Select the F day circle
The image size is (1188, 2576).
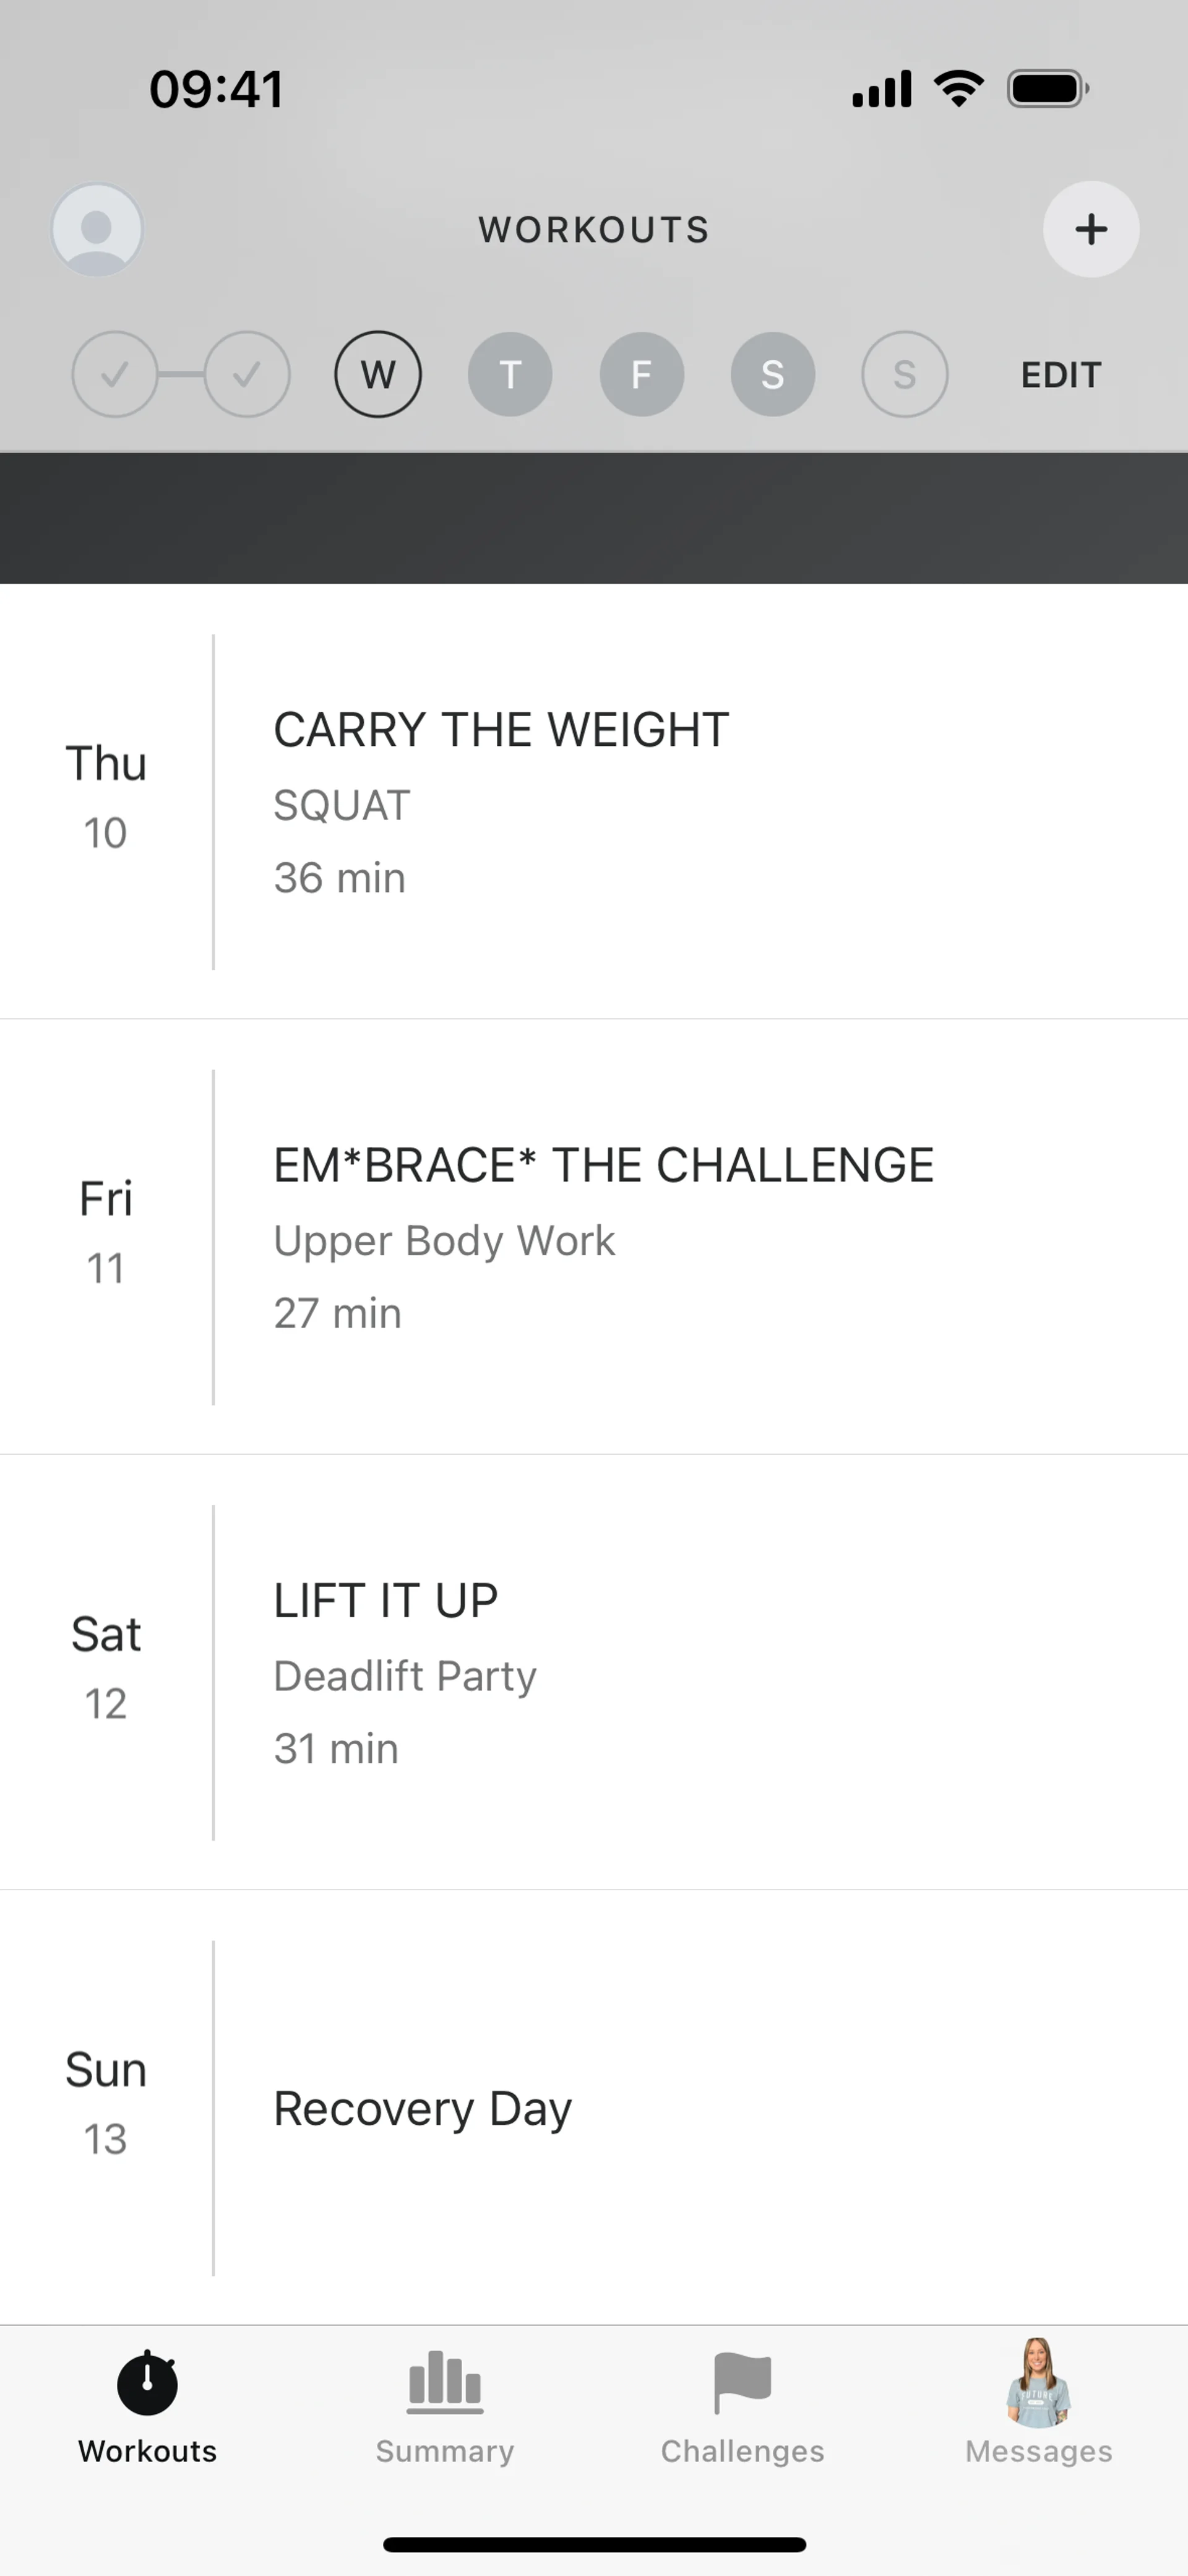(x=642, y=375)
